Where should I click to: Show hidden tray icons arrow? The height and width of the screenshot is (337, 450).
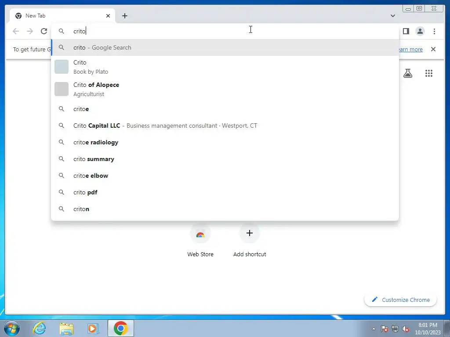click(374, 329)
